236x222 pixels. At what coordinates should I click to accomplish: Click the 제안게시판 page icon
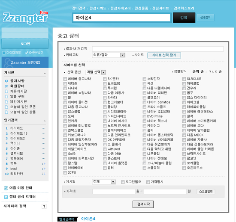tap(6, 102)
